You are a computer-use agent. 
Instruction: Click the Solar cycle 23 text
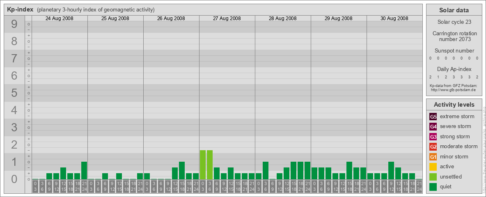[x=454, y=22]
